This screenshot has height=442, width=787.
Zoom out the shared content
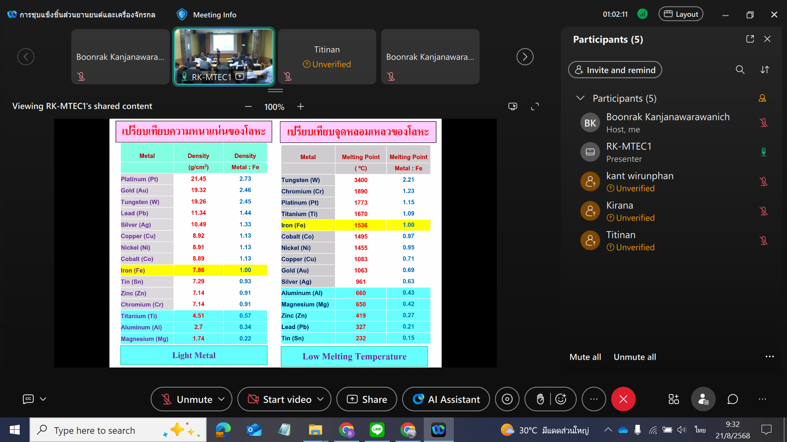(248, 107)
